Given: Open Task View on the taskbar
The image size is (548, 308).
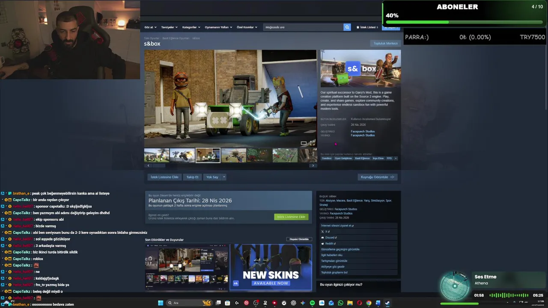Looking at the screenshot, I should 218,303.
